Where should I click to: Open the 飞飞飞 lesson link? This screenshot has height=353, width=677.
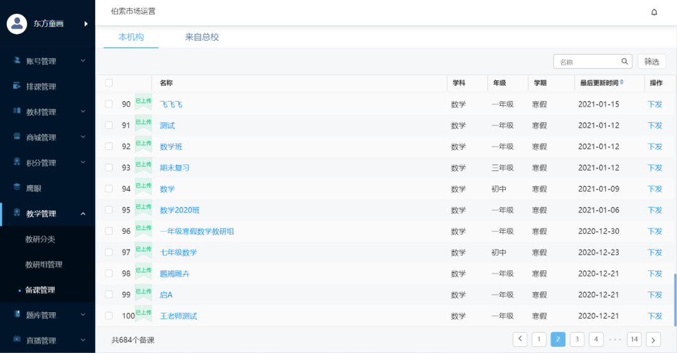pyautogui.click(x=171, y=104)
